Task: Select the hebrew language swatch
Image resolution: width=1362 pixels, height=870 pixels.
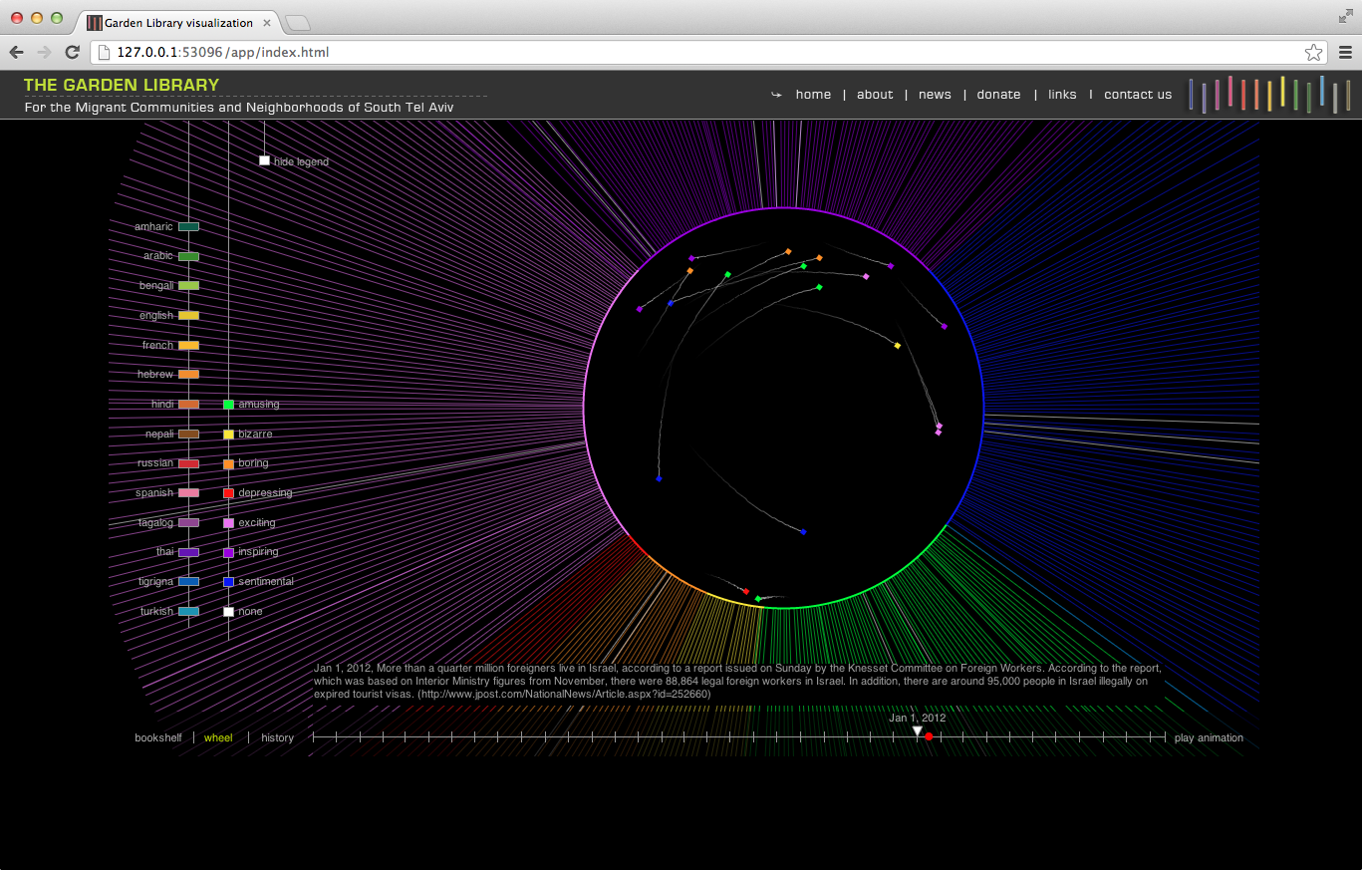Action: pyautogui.click(x=188, y=375)
